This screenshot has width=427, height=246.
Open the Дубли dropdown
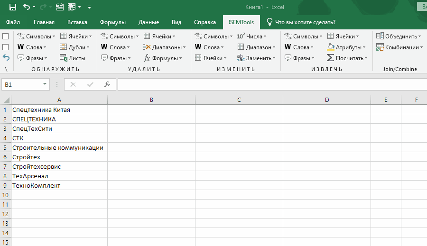tap(74, 47)
